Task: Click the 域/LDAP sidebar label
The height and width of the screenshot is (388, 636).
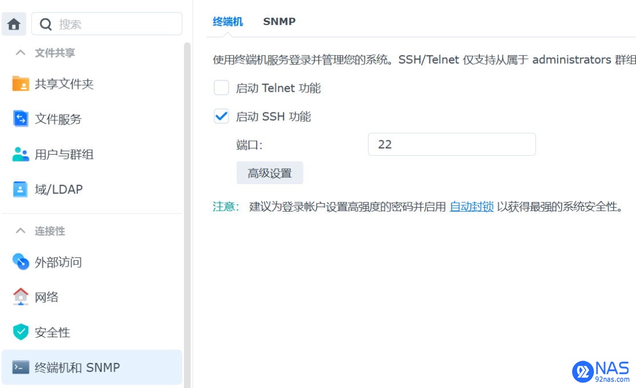Action: tap(59, 189)
